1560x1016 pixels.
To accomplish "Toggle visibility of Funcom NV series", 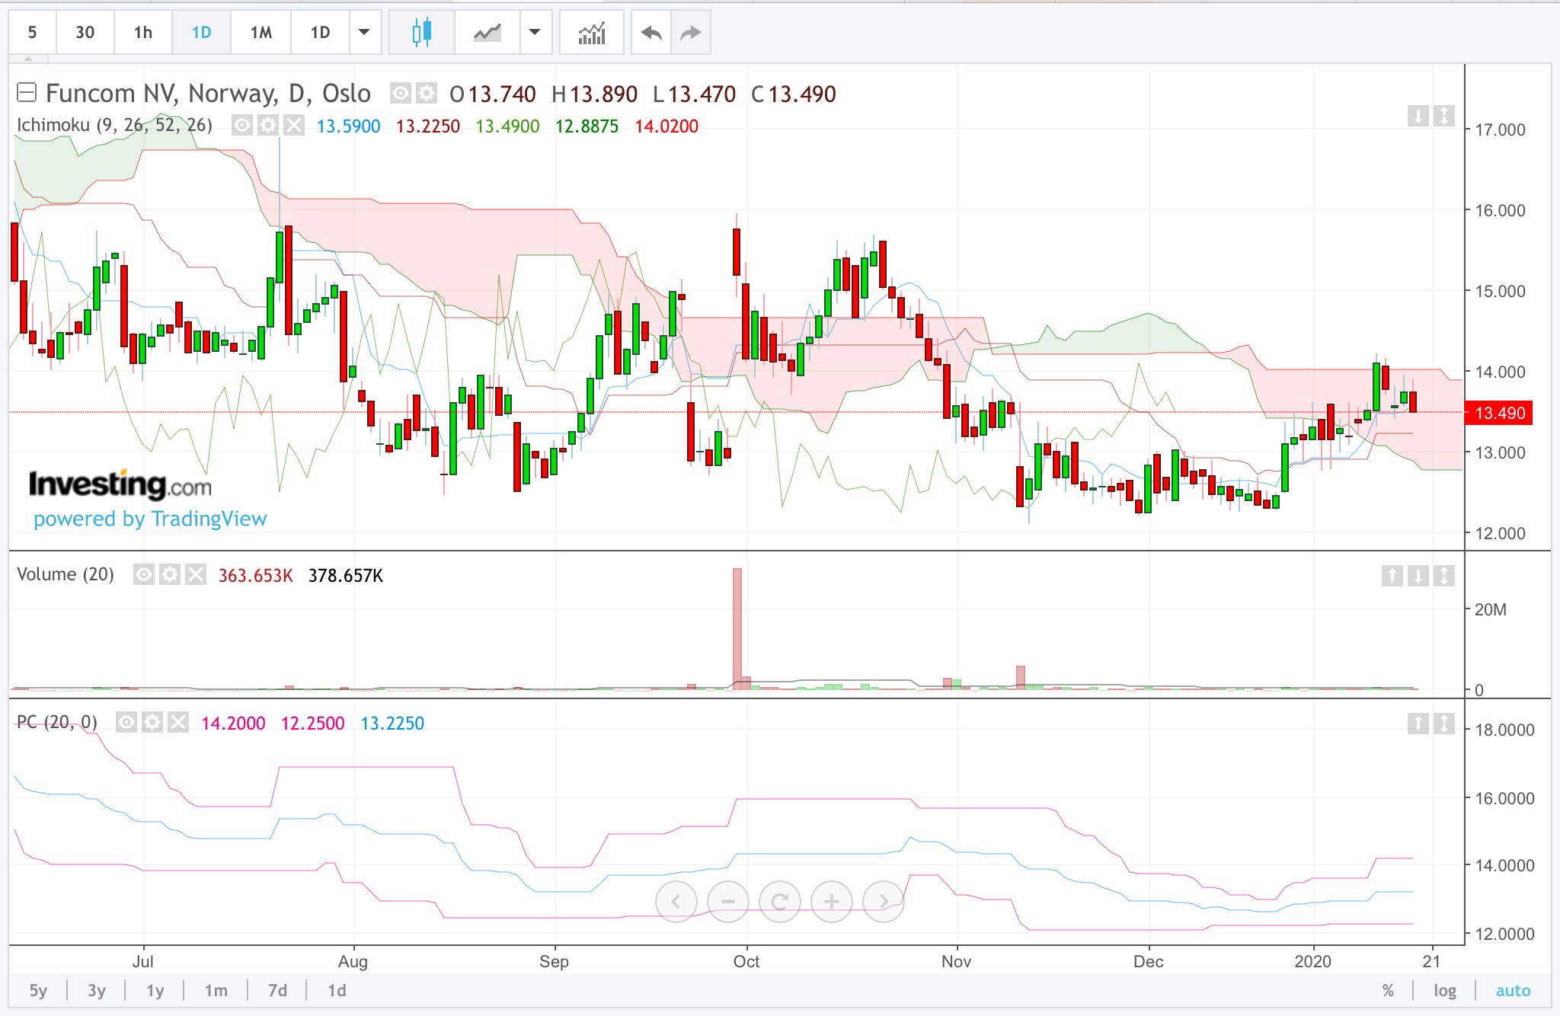I will tap(401, 94).
